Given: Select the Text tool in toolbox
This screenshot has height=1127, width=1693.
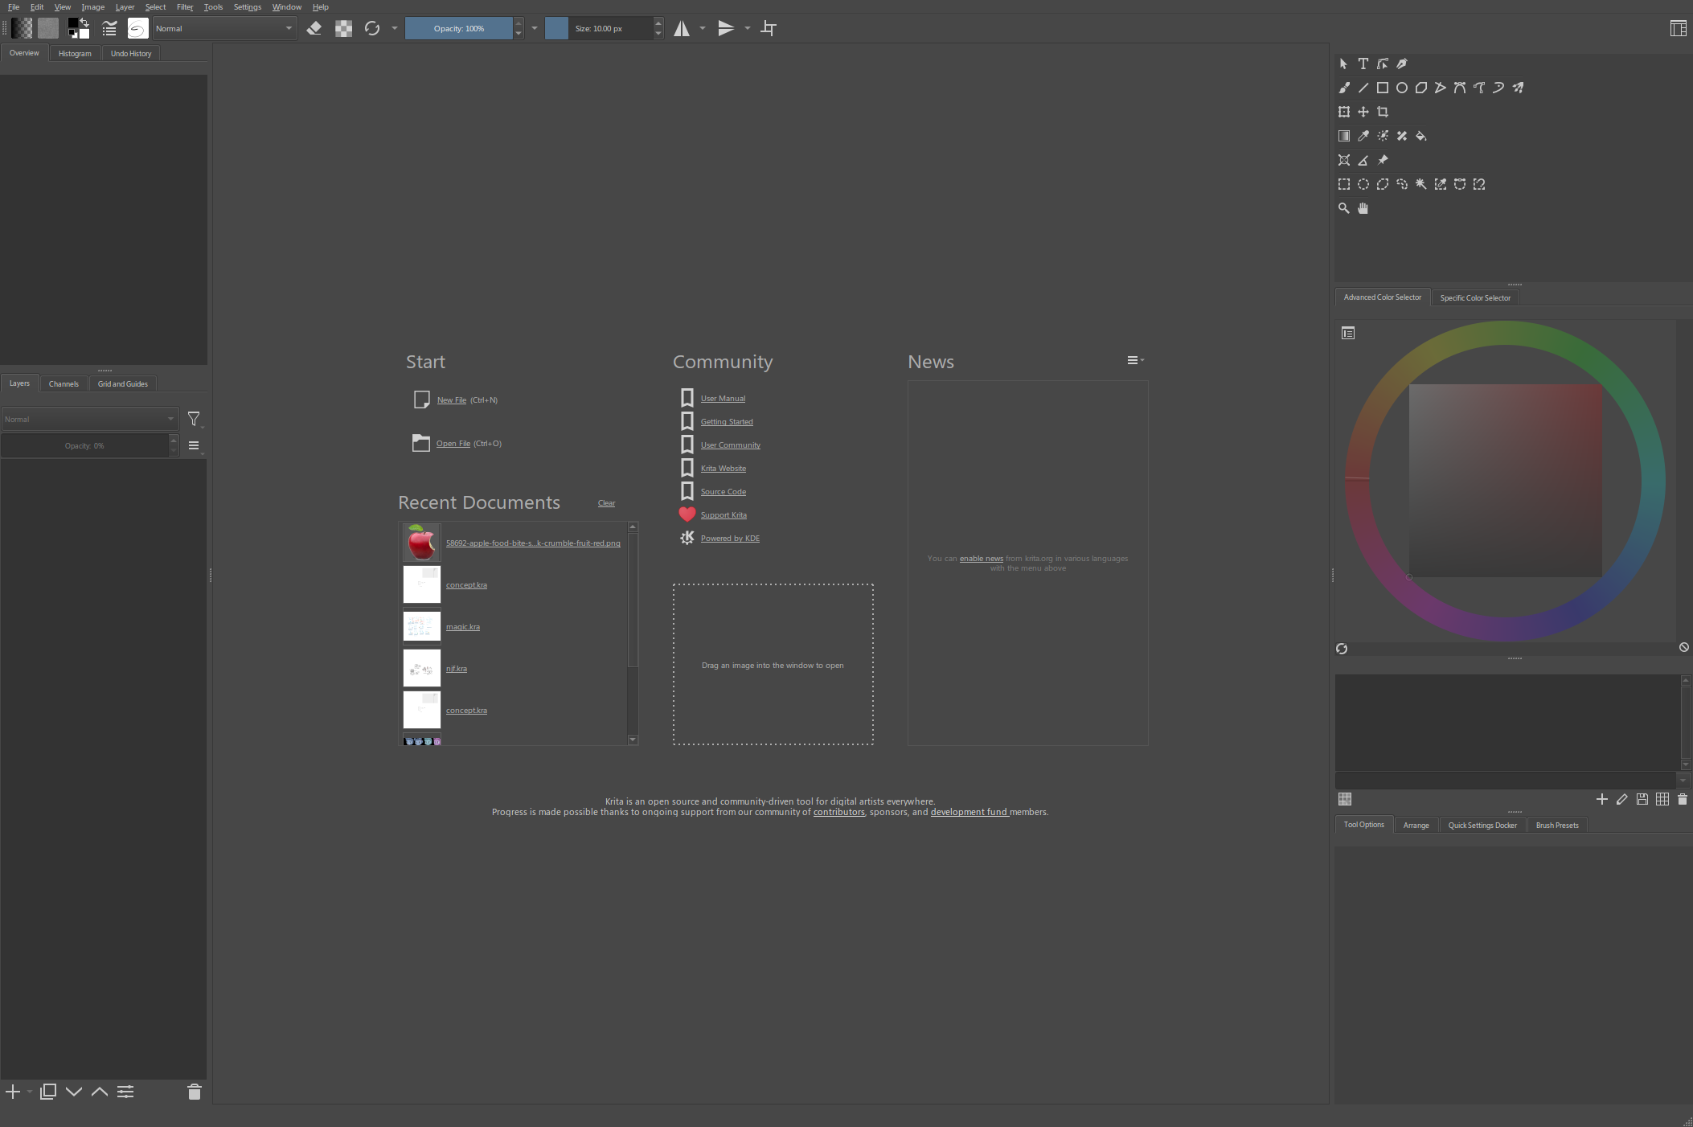Looking at the screenshot, I should coord(1363,64).
